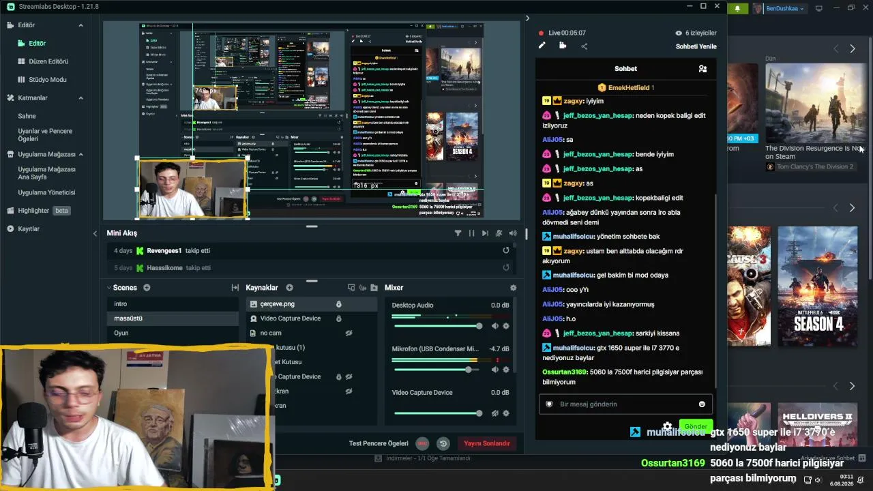Collapse the Katmanlar sidebar section
Viewport: 873px width, 491px height.
(80, 98)
